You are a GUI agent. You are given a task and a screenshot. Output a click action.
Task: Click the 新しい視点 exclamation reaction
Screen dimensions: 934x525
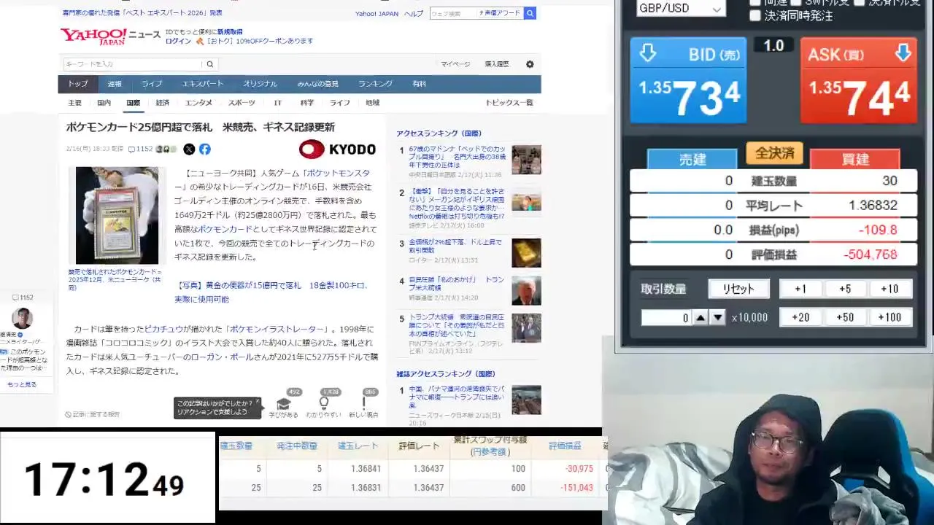[x=363, y=404]
